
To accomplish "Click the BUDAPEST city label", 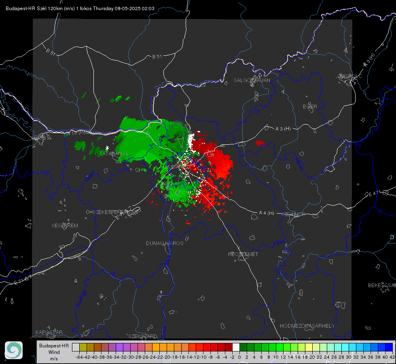I will click(178, 167).
